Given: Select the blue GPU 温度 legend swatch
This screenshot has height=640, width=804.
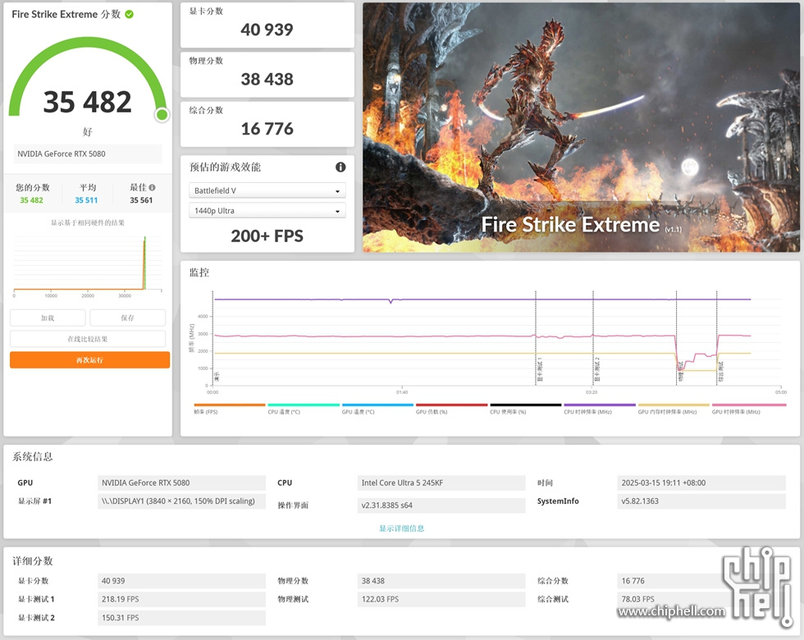Looking at the screenshot, I should [378, 405].
